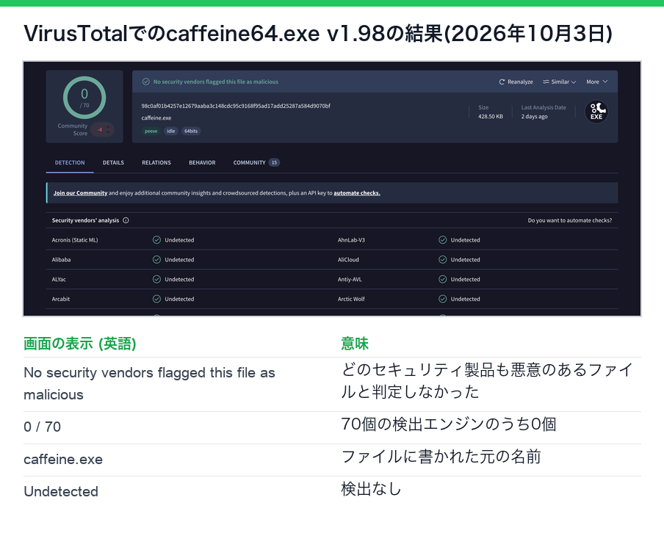Click table cell '検出なし'
This screenshot has height=536, width=664.
click(x=371, y=489)
